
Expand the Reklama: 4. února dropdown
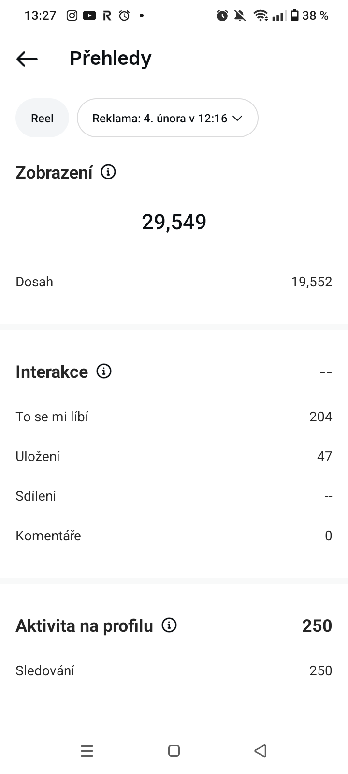point(167,118)
